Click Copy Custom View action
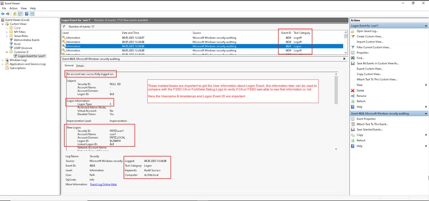The width and height of the screenshot is (429, 201). point(369,74)
